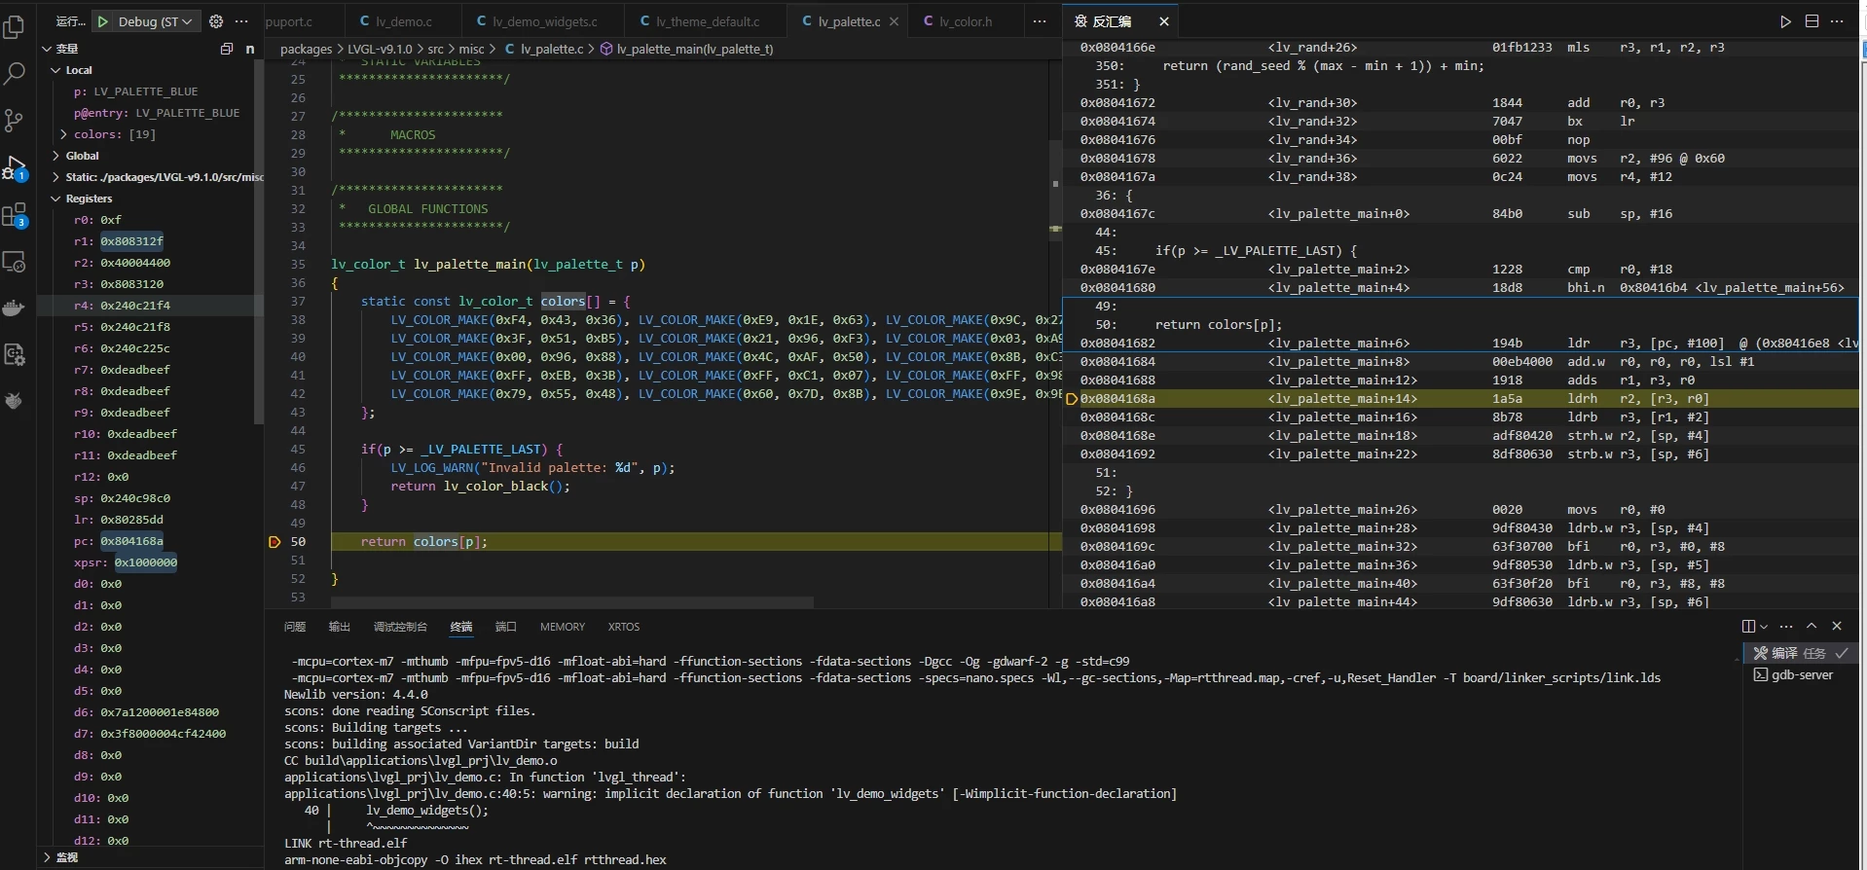Select d7: 0x3f8000004cf42400 register row
Viewport: 1867px width, 870px height.
click(x=150, y=734)
